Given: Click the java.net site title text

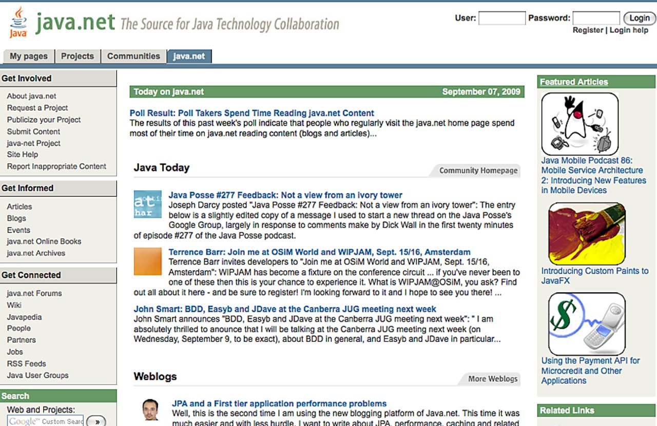Looking at the screenshot, I should 75,23.
